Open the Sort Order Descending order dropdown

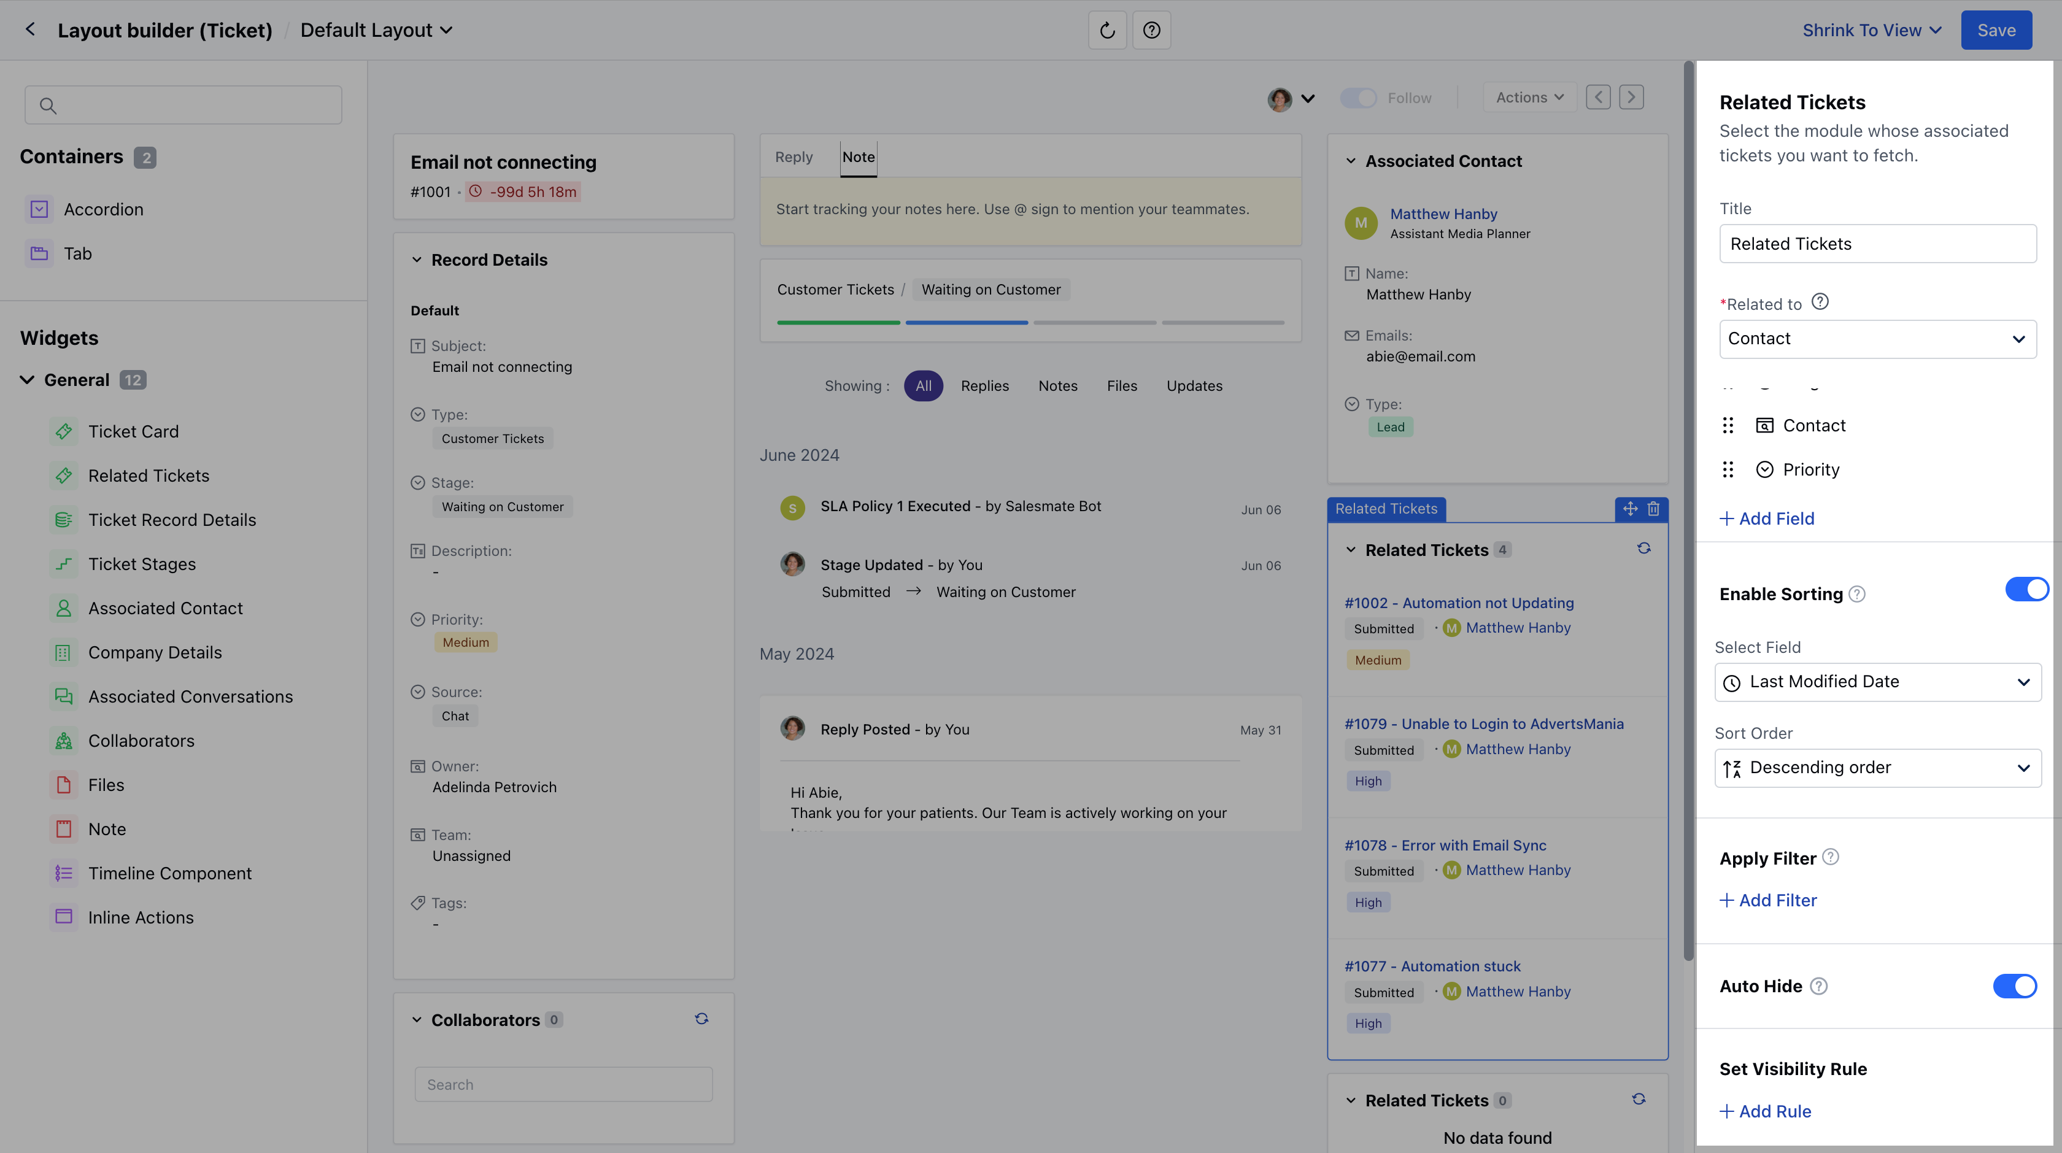coord(1878,767)
